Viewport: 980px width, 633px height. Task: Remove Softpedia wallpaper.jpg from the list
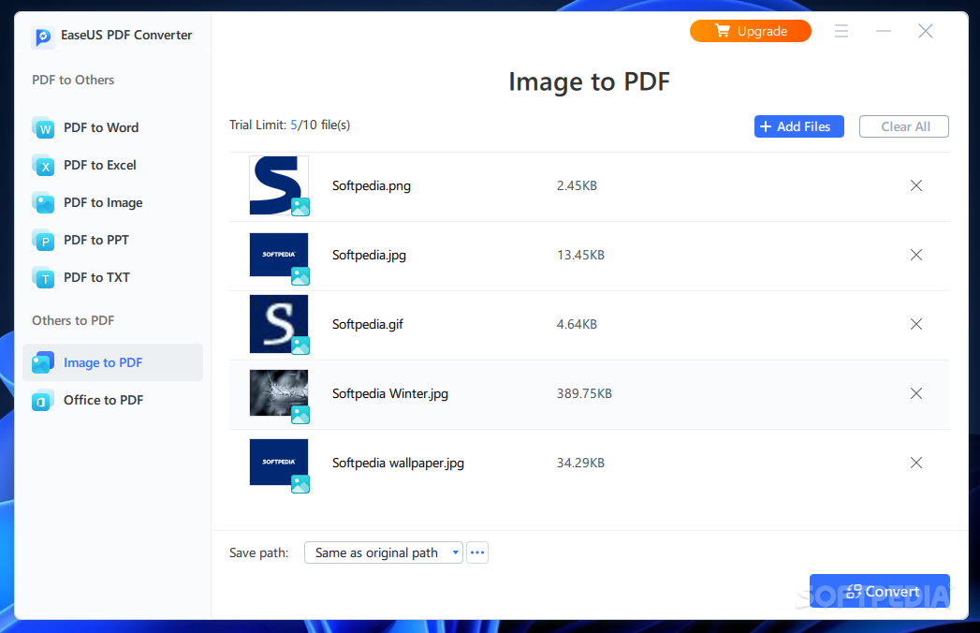[916, 463]
